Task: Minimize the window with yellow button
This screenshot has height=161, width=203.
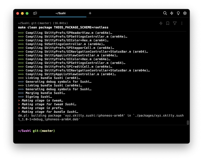Action: coord(22,13)
